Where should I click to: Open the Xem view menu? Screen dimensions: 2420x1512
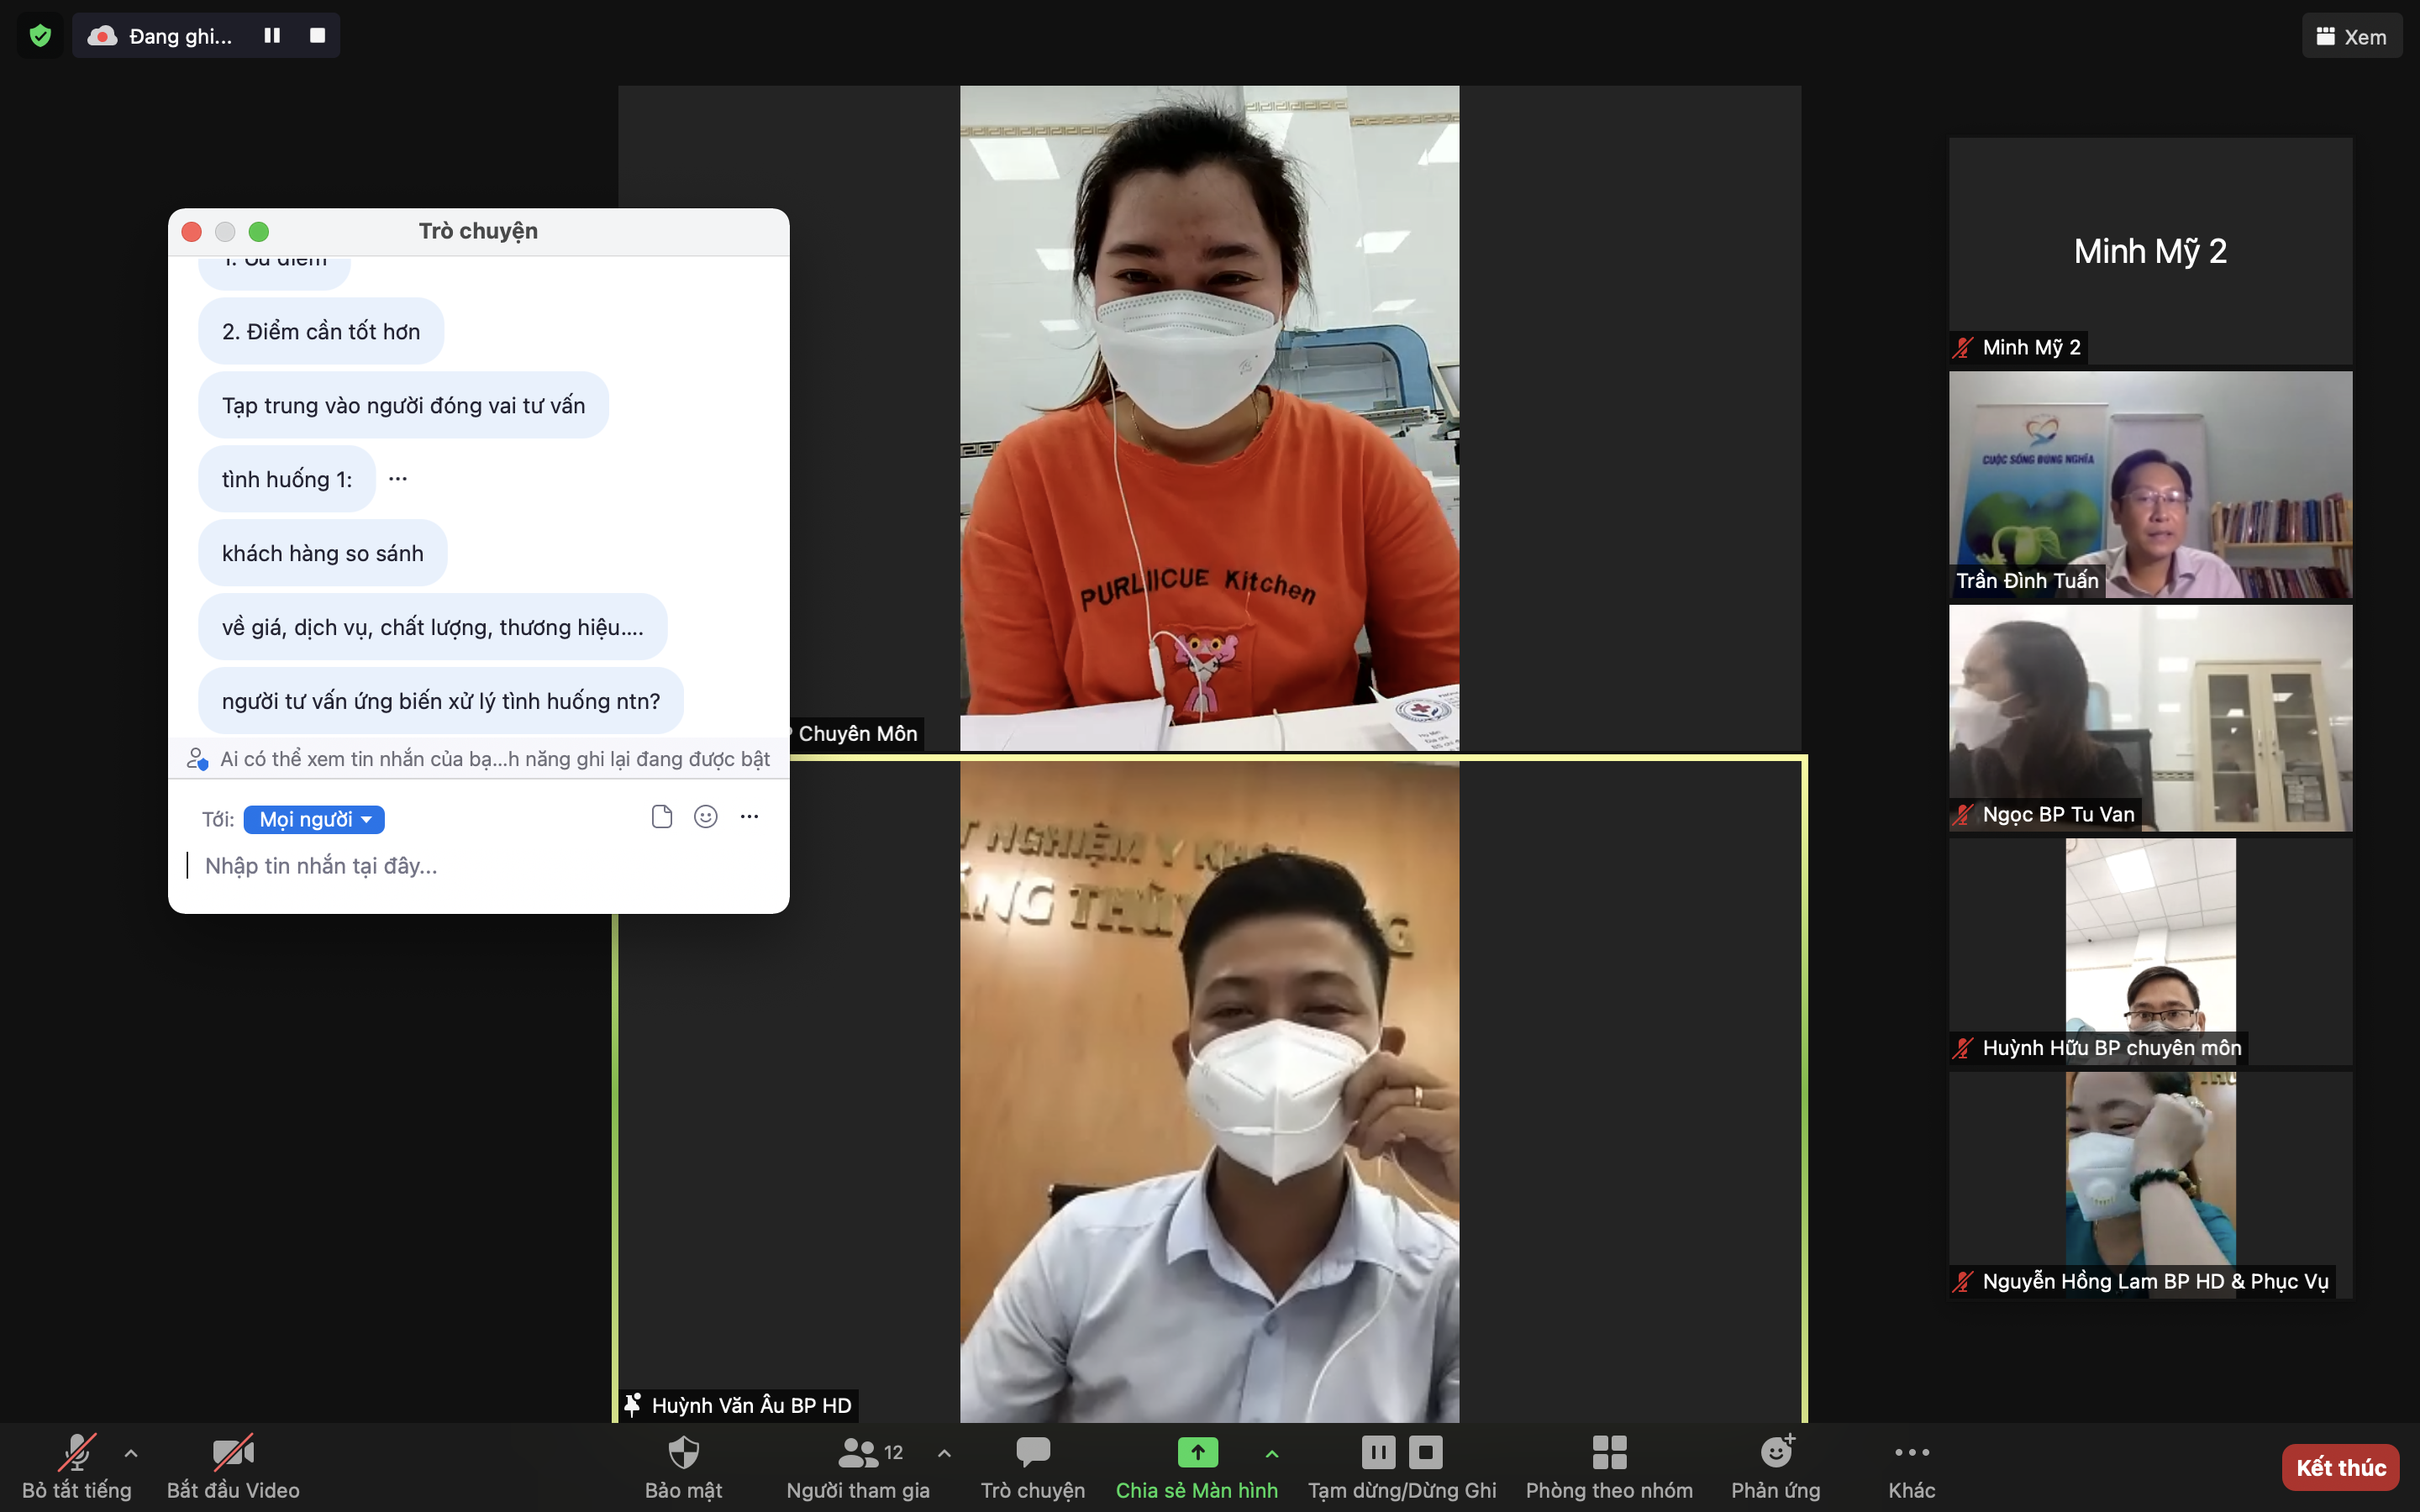pos(2351,36)
